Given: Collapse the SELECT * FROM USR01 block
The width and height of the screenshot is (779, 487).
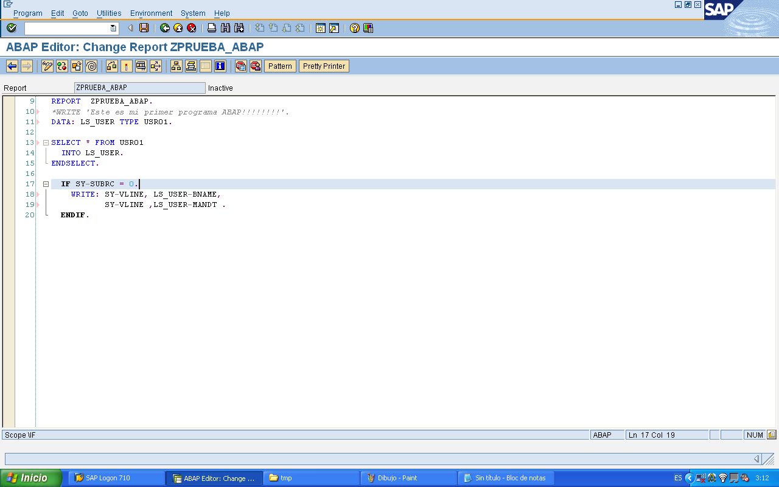Looking at the screenshot, I should (46, 142).
